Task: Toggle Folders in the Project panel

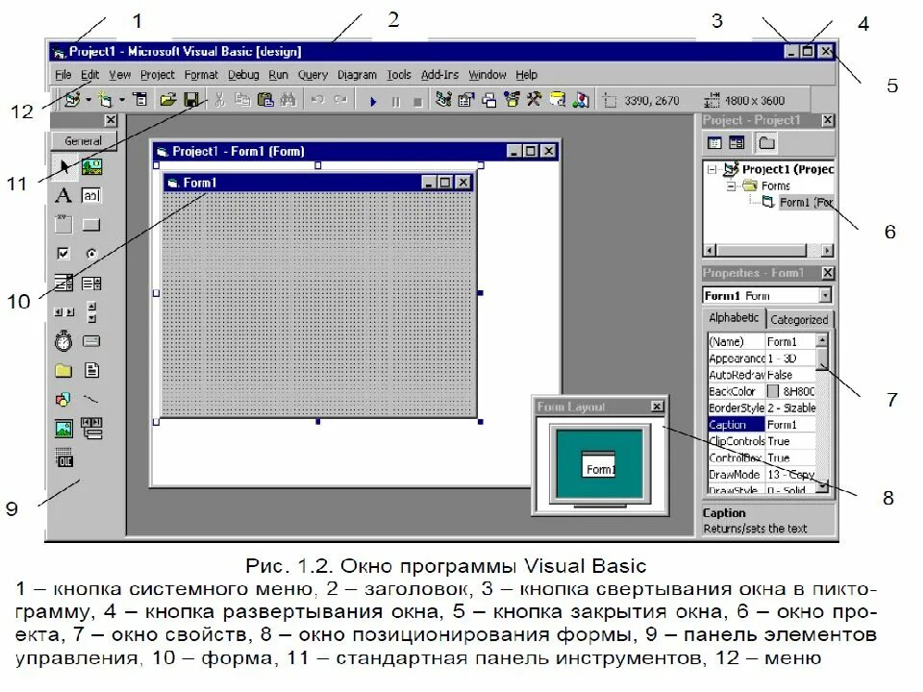Action: 766,142
